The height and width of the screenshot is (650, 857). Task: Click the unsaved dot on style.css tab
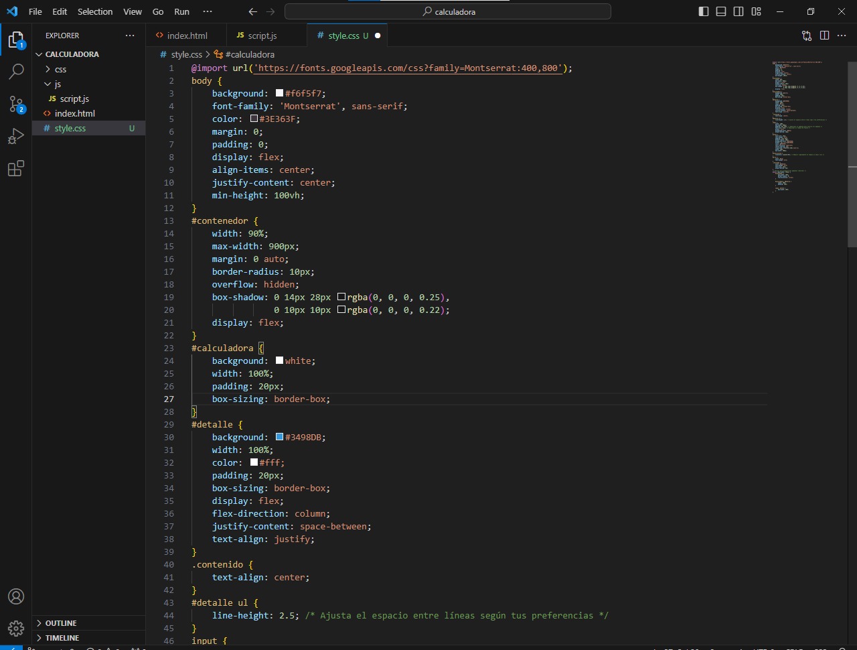(378, 36)
